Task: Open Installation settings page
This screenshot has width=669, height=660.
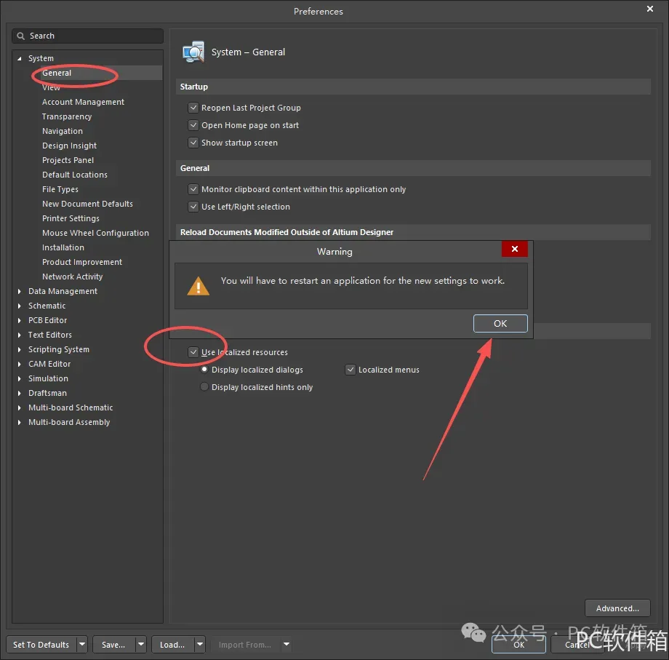Action: coord(63,247)
